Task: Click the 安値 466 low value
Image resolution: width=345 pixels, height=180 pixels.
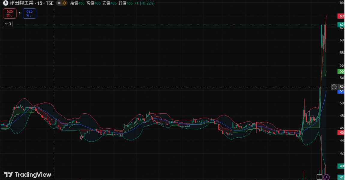Action: click(109, 3)
